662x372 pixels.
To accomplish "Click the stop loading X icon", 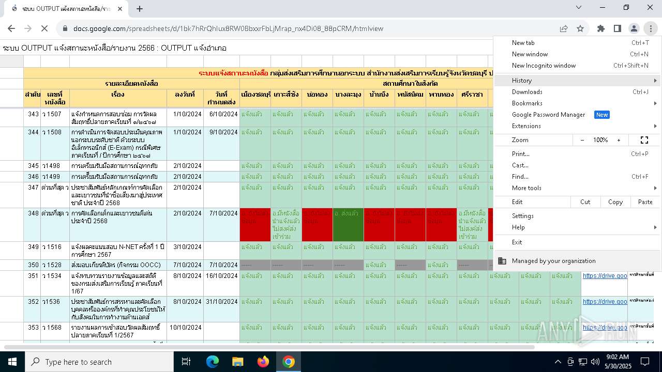I will coord(44,28).
